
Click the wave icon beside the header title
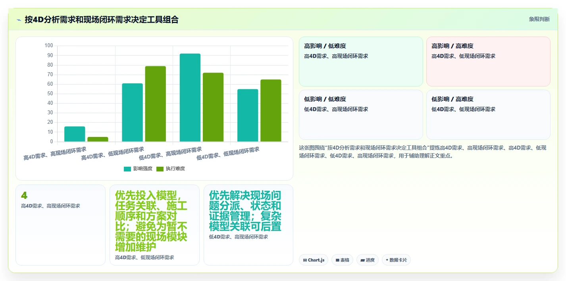click(19, 19)
